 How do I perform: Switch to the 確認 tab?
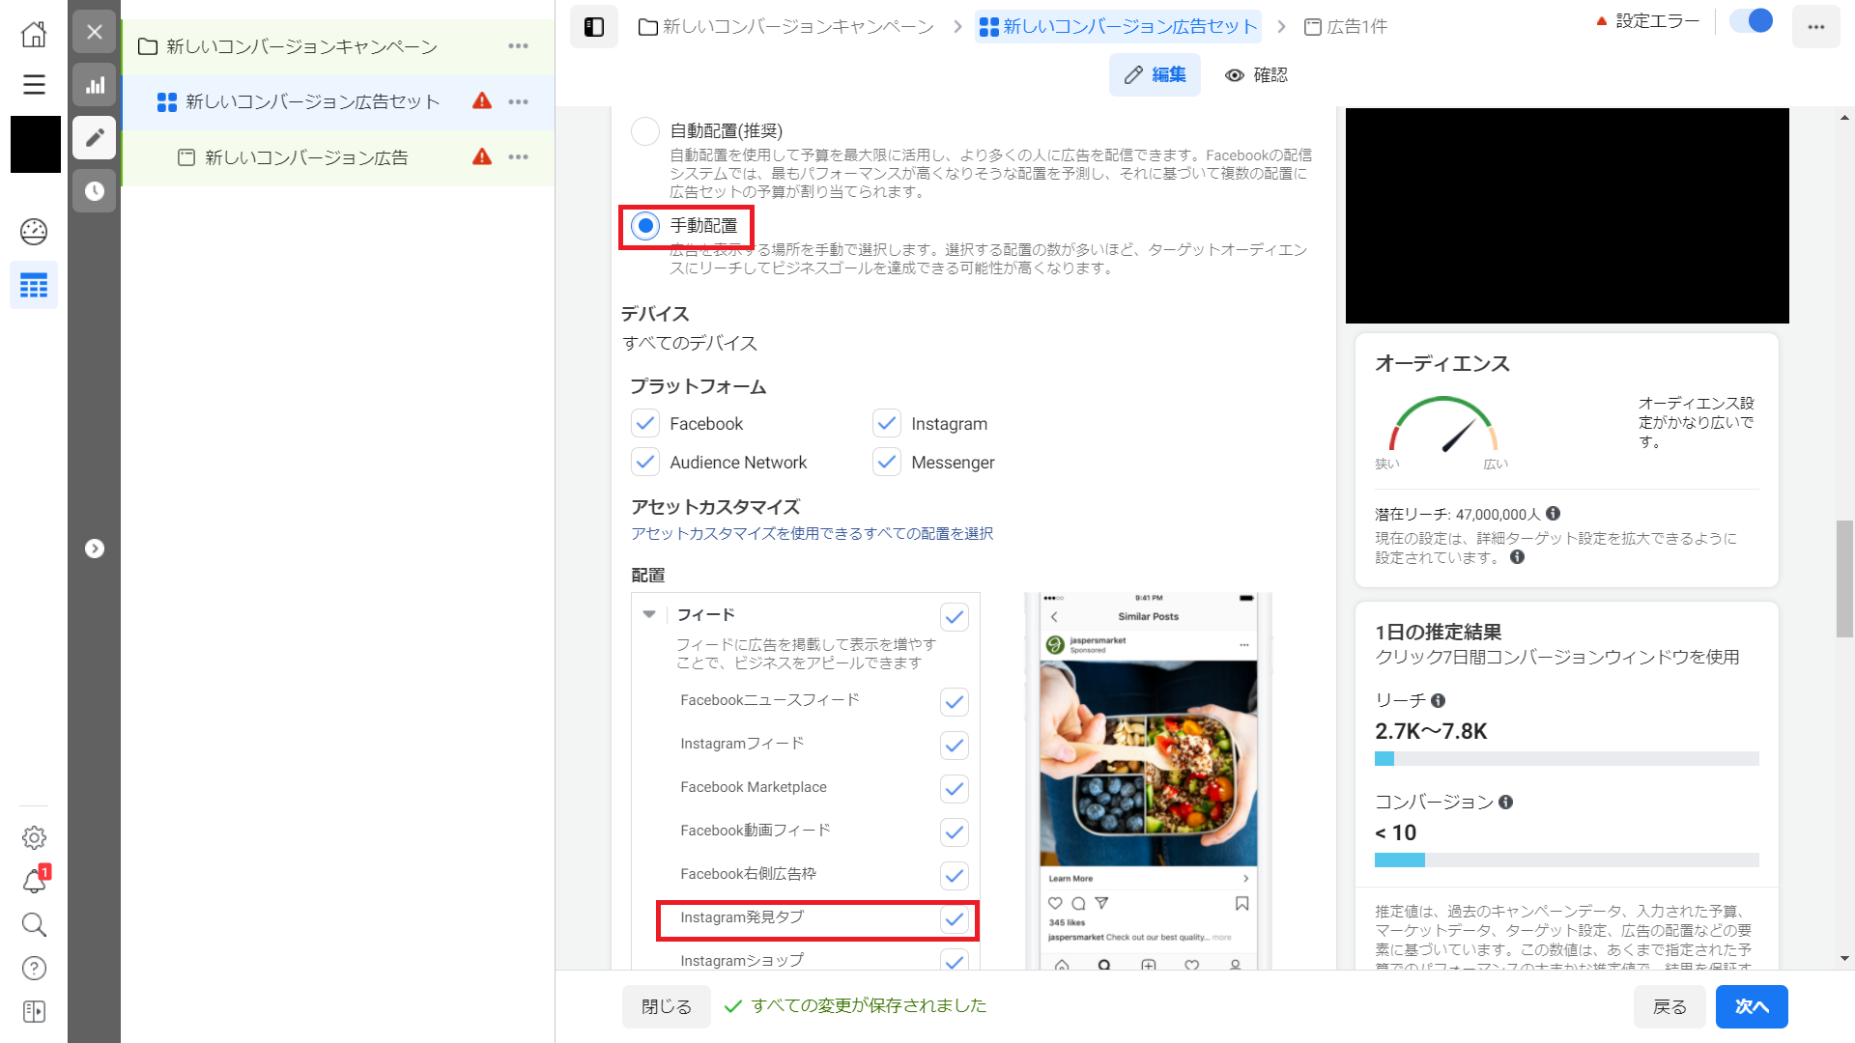[x=1256, y=75]
